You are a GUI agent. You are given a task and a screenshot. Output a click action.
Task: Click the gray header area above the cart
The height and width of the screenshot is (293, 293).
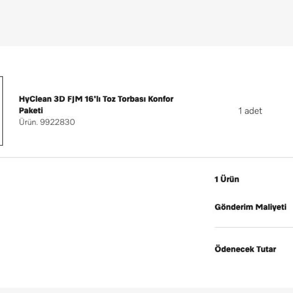146,23
